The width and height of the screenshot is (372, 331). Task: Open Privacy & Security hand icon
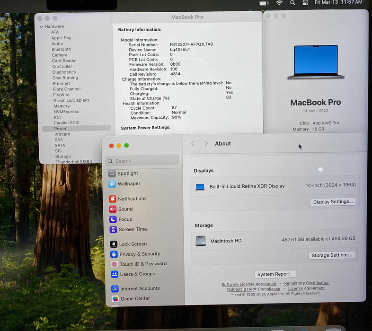pyautogui.click(x=114, y=254)
